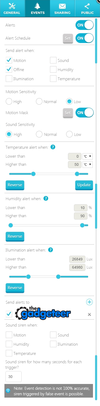The height and width of the screenshot is (406, 100).
Task: Click the info icon in the note banner
Action: (8, 391)
